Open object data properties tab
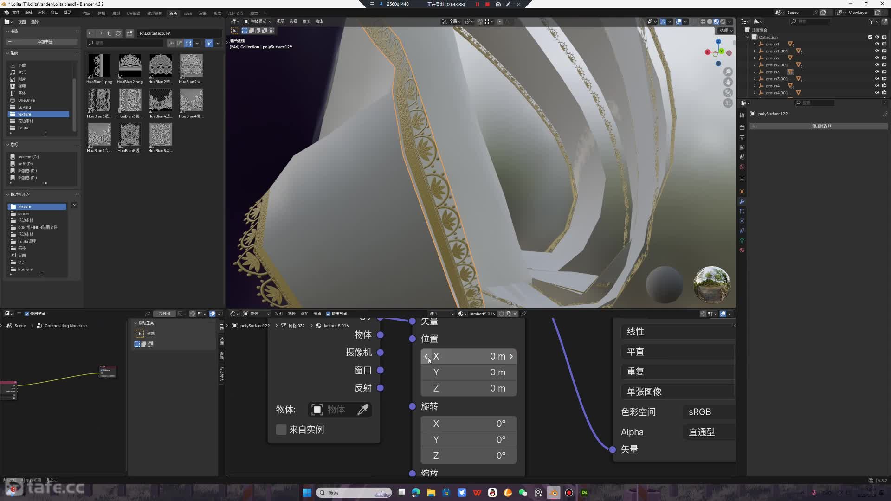The height and width of the screenshot is (501, 891). point(742,240)
